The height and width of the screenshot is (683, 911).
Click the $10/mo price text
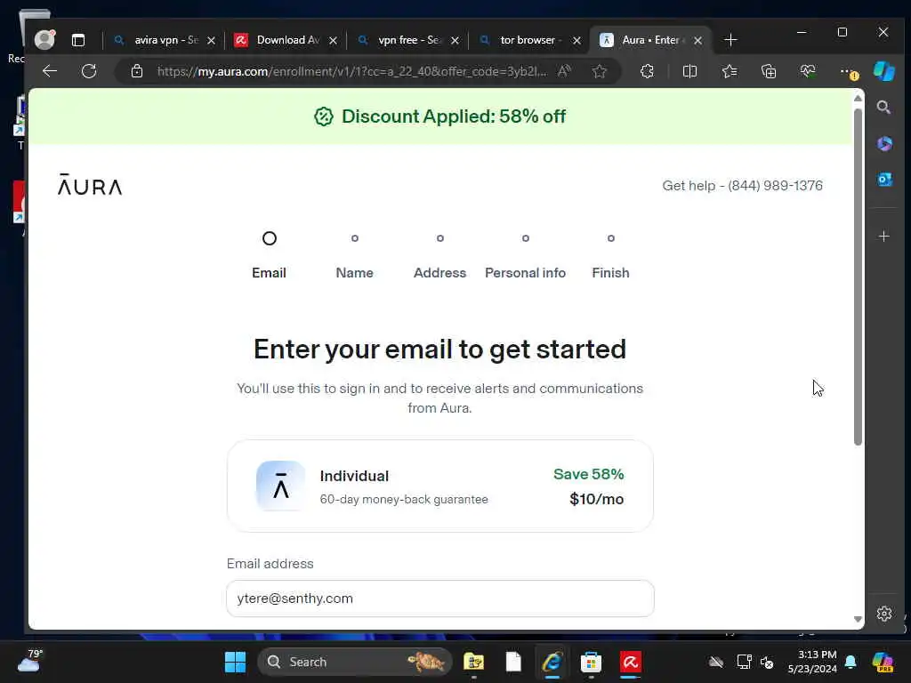(597, 499)
